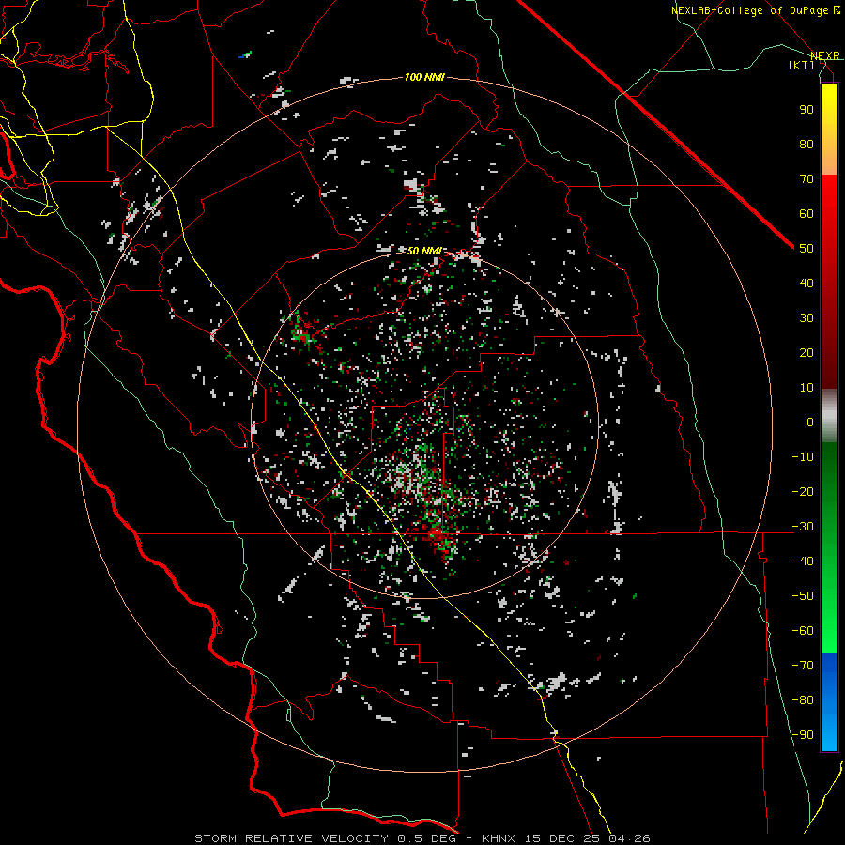Click the 80 value on velocity scale
Image resolution: width=845 pixels, height=845 pixels.
[x=807, y=144]
